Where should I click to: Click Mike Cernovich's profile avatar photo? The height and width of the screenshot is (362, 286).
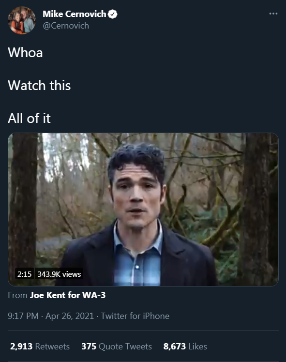[22, 20]
